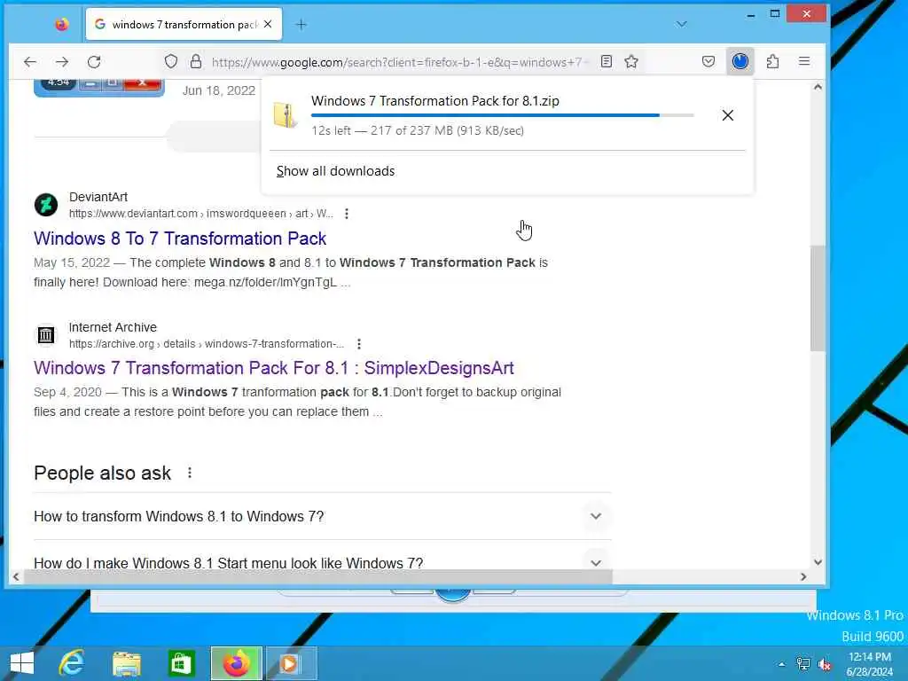Open the People also ask three-dot menu
This screenshot has width=908, height=681.
[x=190, y=474]
